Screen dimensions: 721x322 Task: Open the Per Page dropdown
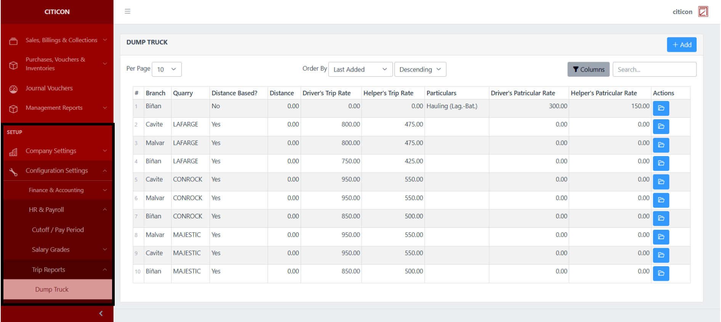[x=167, y=69]
